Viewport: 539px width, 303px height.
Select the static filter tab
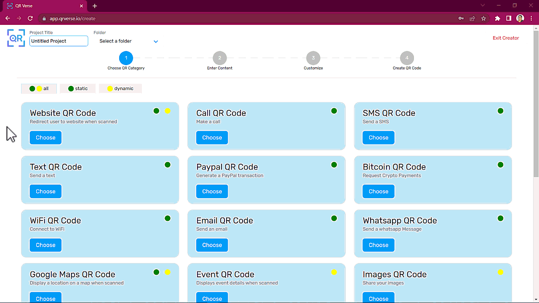[78, 88]
